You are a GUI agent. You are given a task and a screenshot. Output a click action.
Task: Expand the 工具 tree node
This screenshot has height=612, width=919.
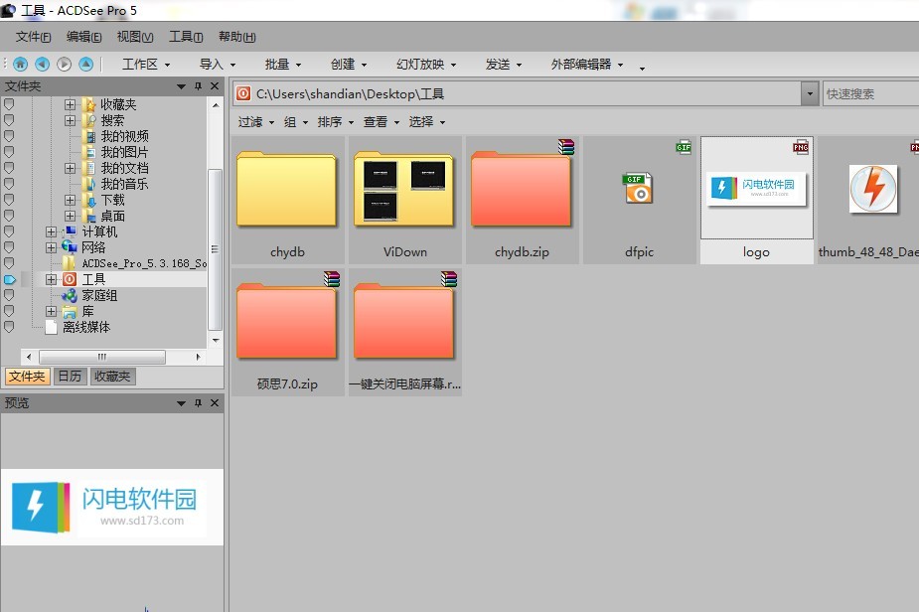point(52,279)
